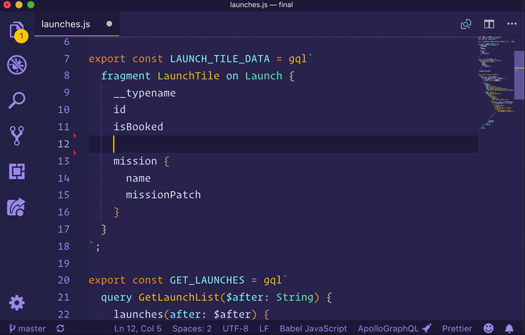Open the Spaces: 2 indentation selector

[x=192, y=328]
